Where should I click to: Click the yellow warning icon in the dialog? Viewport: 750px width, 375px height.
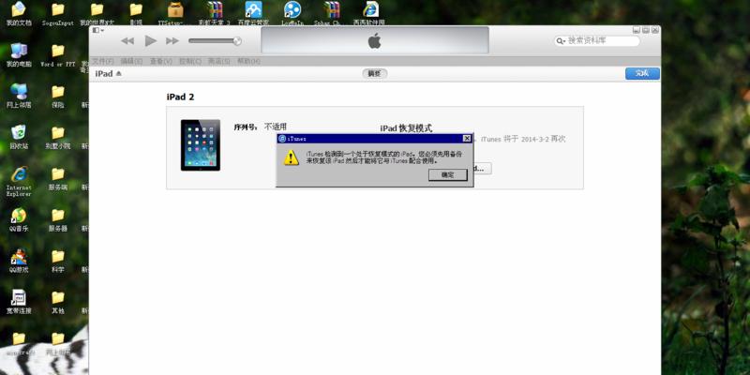click(x=292, y=157)
